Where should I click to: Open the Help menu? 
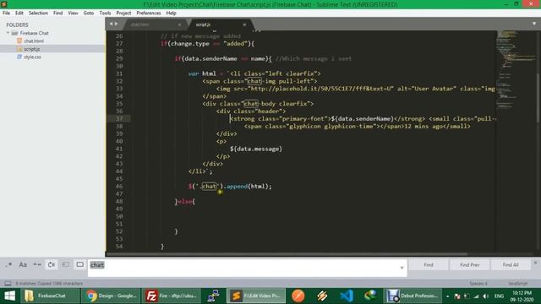tap(171, 13)
